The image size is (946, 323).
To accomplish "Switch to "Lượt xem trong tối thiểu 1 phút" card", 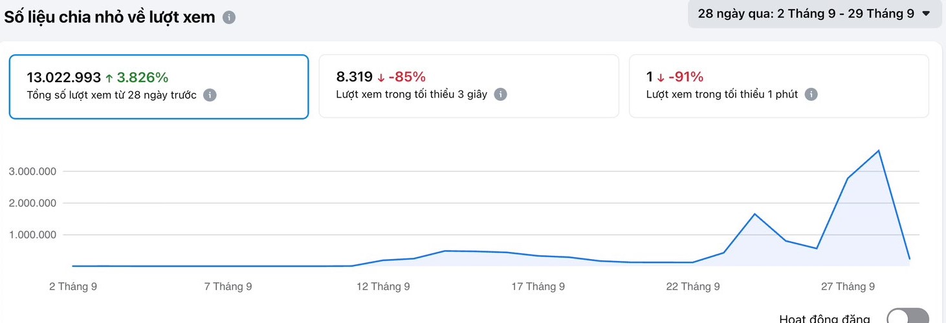I will pyautogui.click(x=778, y=87).
